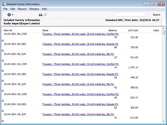Open the Info menu
This screenshot has height=125, width=167.
(44, 9)
